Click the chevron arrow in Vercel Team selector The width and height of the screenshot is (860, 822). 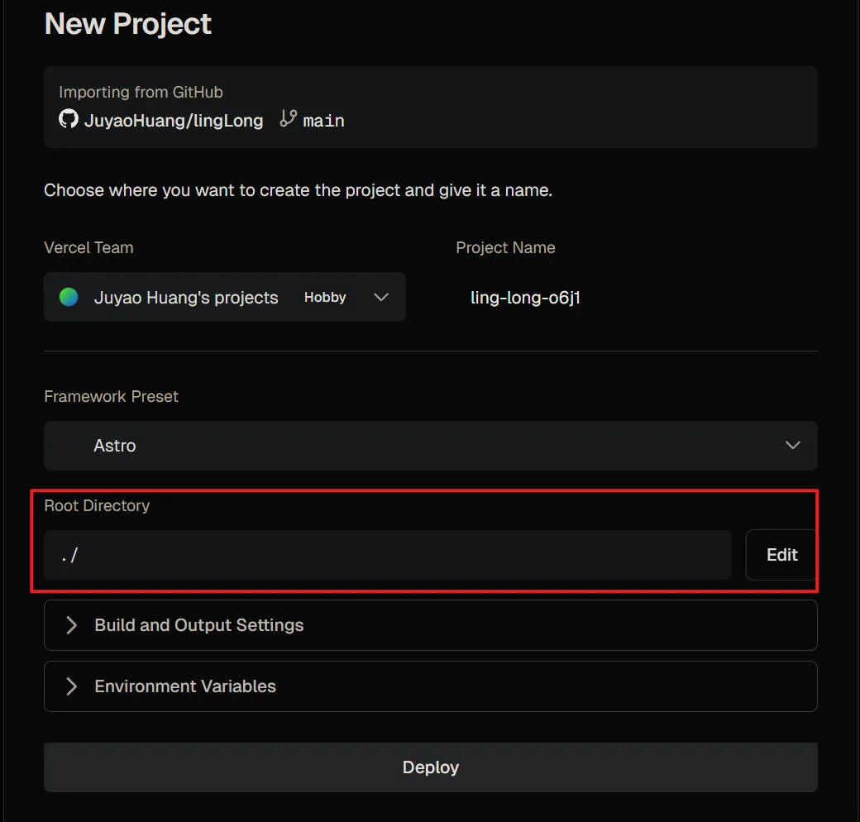[x=380, y=298]
